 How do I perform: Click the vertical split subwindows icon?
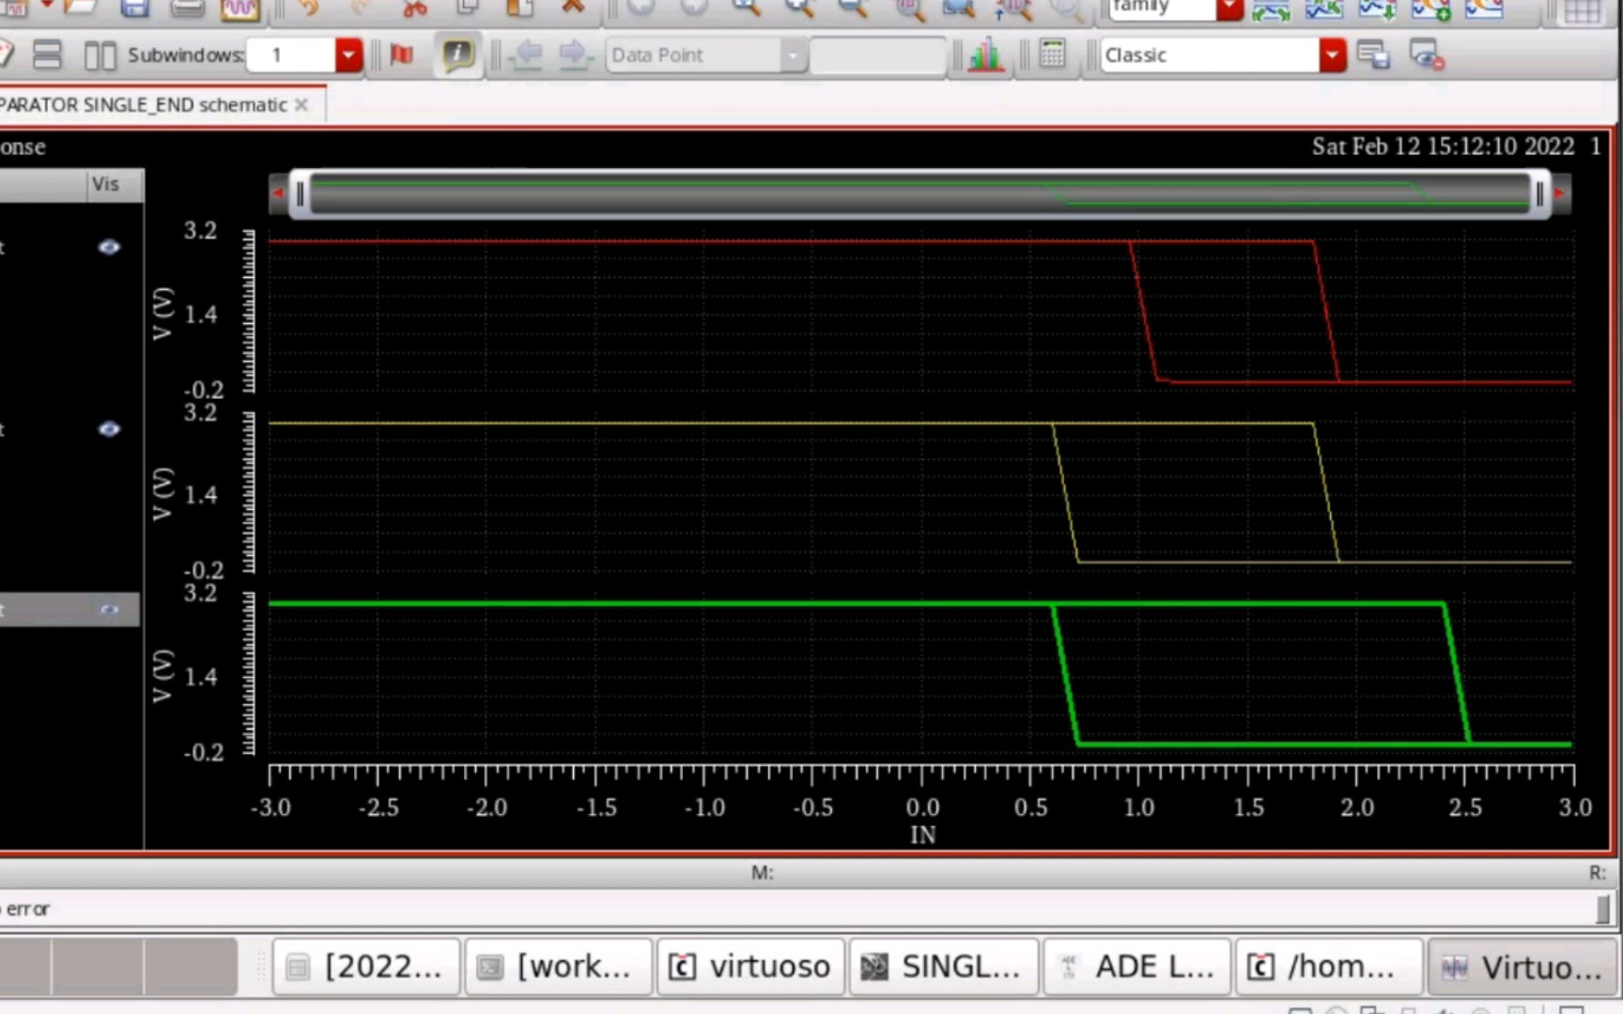click(x=100, y=55)
